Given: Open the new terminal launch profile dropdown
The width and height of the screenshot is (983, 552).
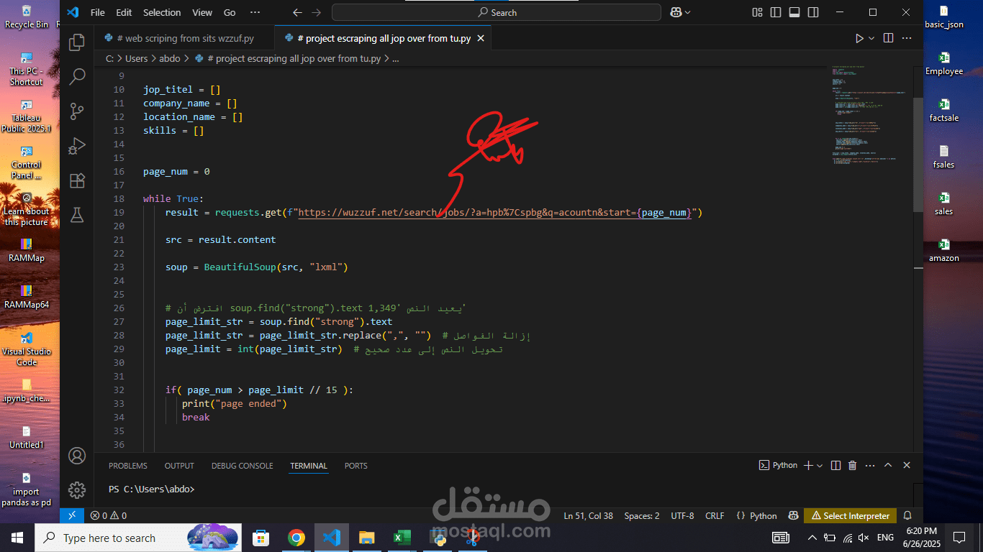Looking at the screenshot, I should [820, 466].
